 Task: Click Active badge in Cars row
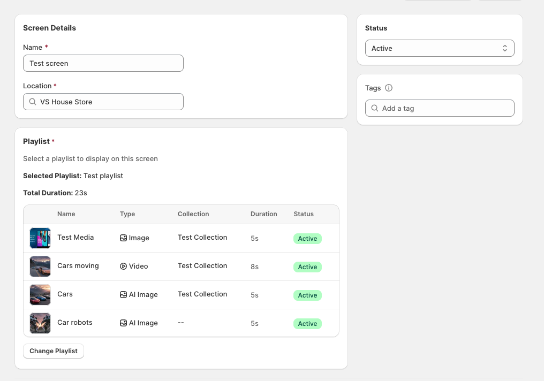(307, 295)
